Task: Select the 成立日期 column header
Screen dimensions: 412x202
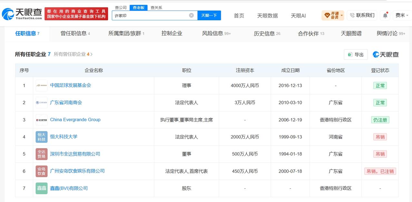Action: coord(290,70)
